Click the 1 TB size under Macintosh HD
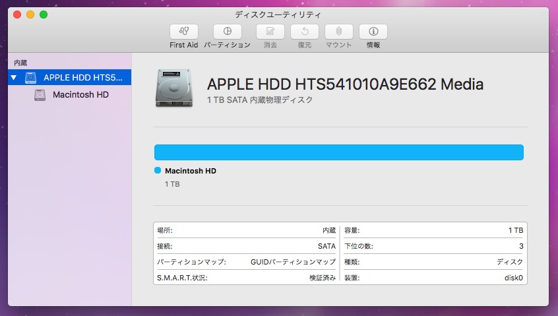Screen dimensions: 558x316 pos(172,184)
